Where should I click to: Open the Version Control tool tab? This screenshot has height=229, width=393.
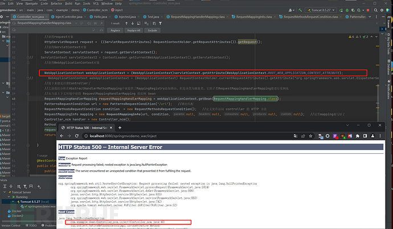[10, 226]
